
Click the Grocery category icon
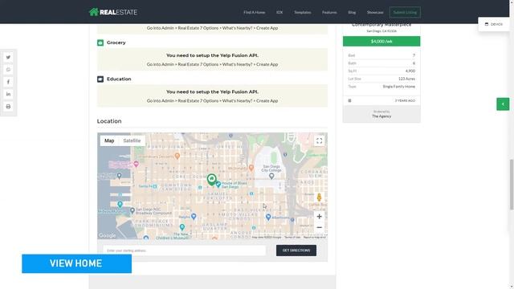(x=100, y=43)
